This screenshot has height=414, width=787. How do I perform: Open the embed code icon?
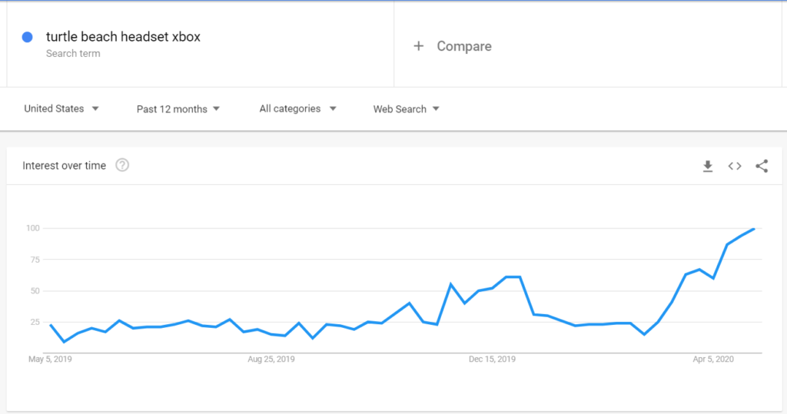pos(735,166)
